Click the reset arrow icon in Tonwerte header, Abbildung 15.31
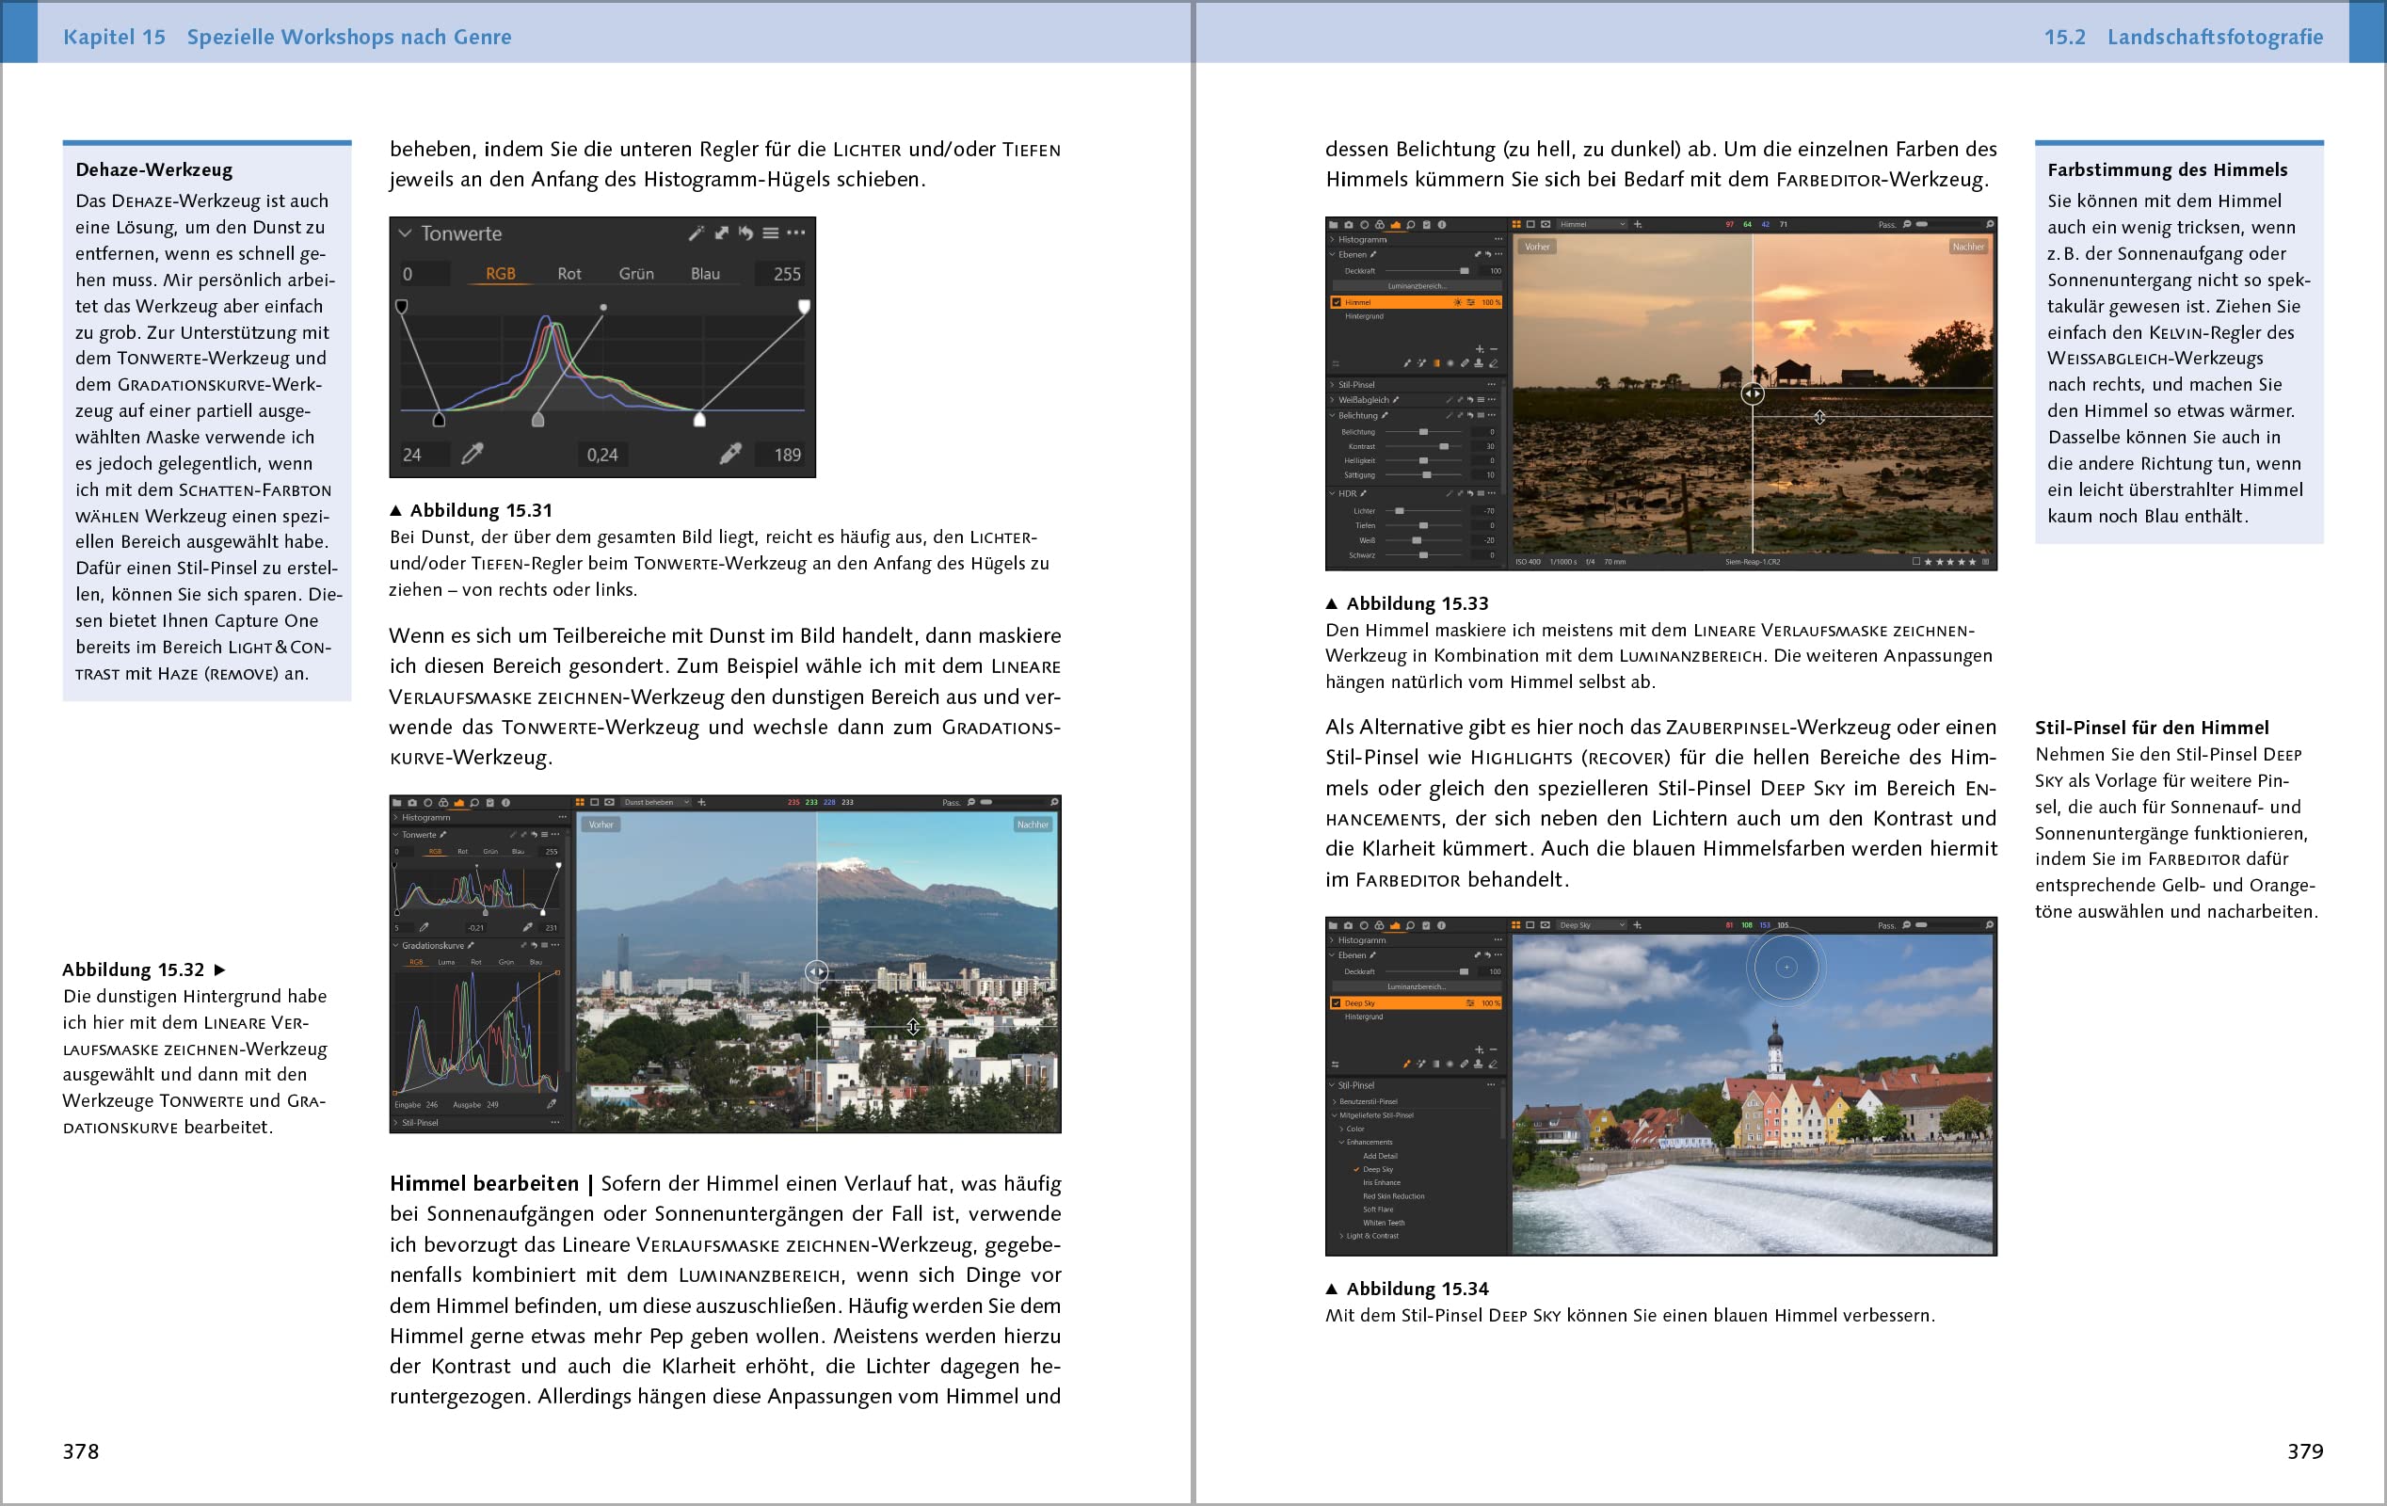 pyautogui.click(x=745, y=233)
